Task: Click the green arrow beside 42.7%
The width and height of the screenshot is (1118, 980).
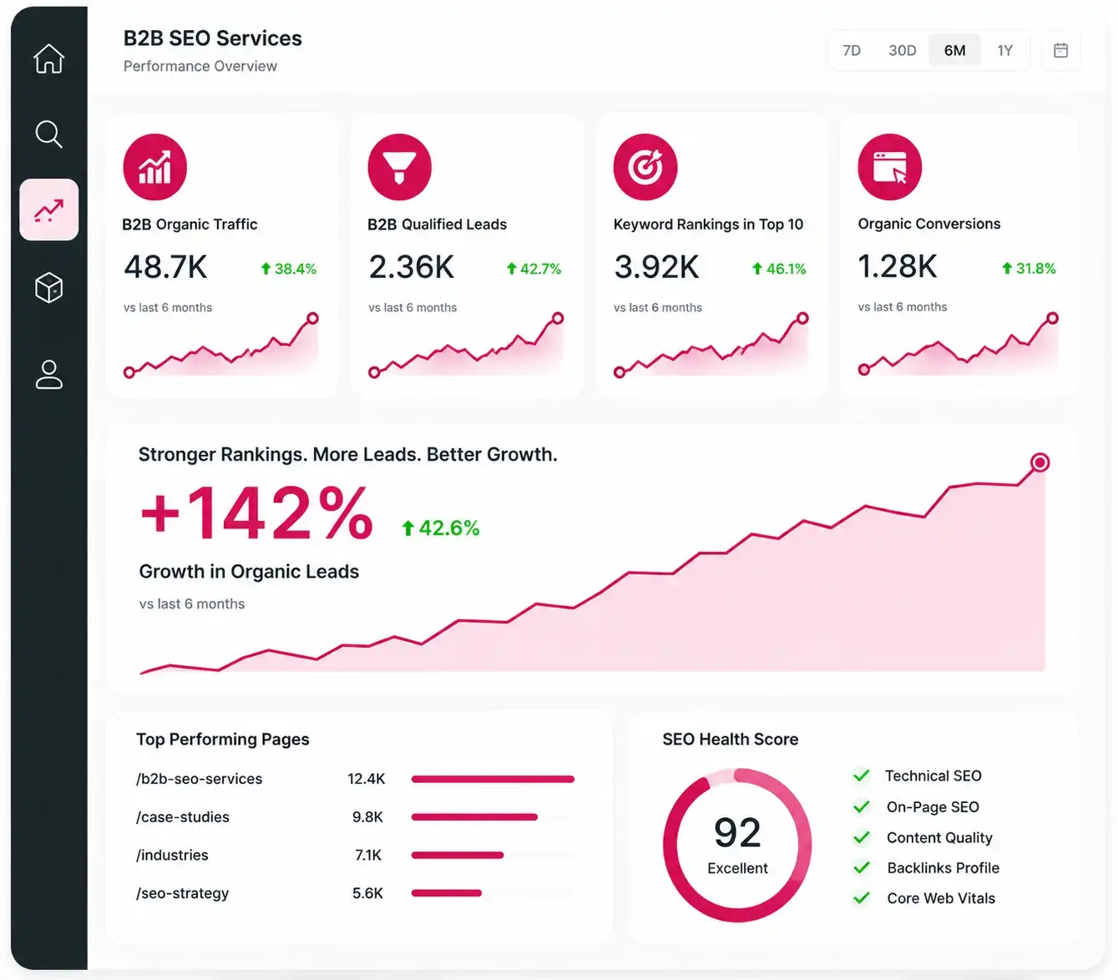Action: (x=511, y=269)
